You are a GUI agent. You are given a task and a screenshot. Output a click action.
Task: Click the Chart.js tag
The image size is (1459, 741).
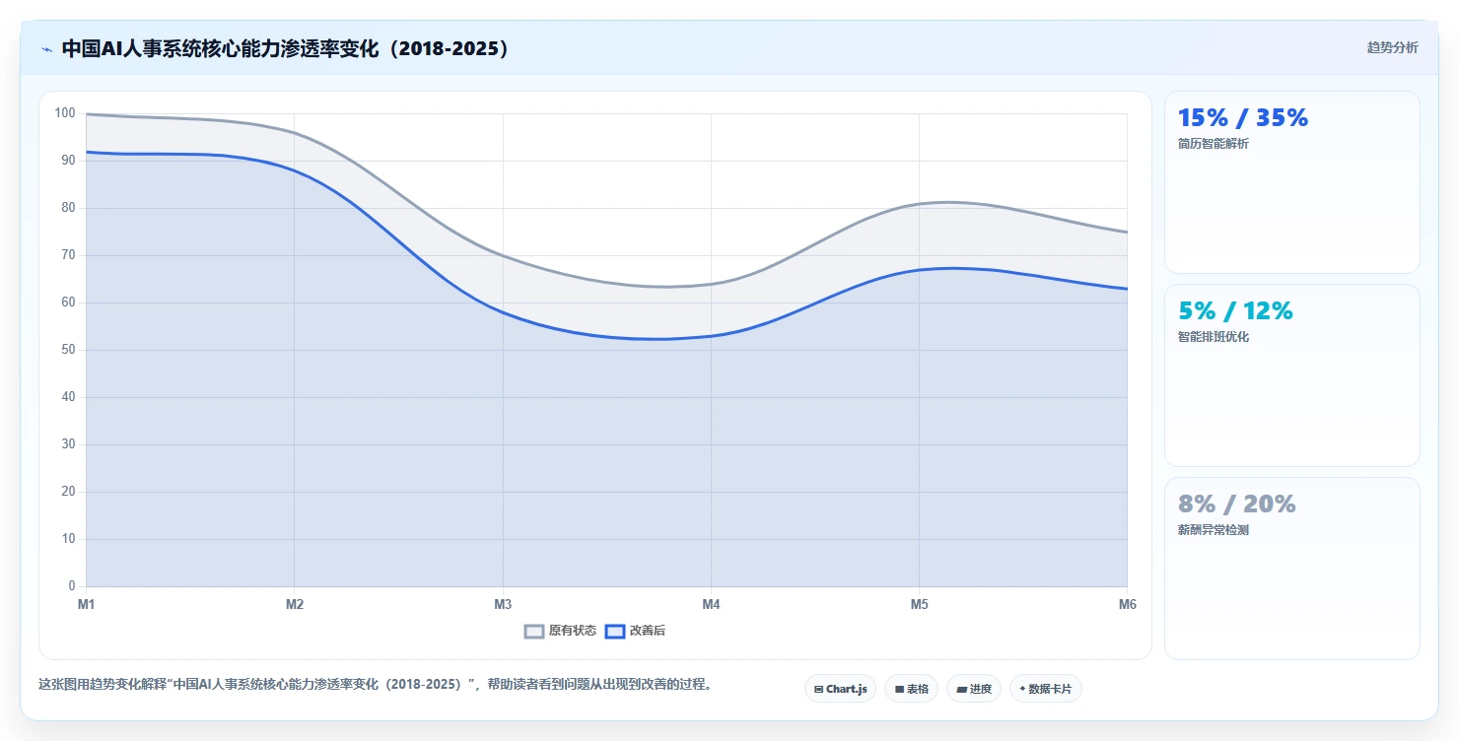840,689
